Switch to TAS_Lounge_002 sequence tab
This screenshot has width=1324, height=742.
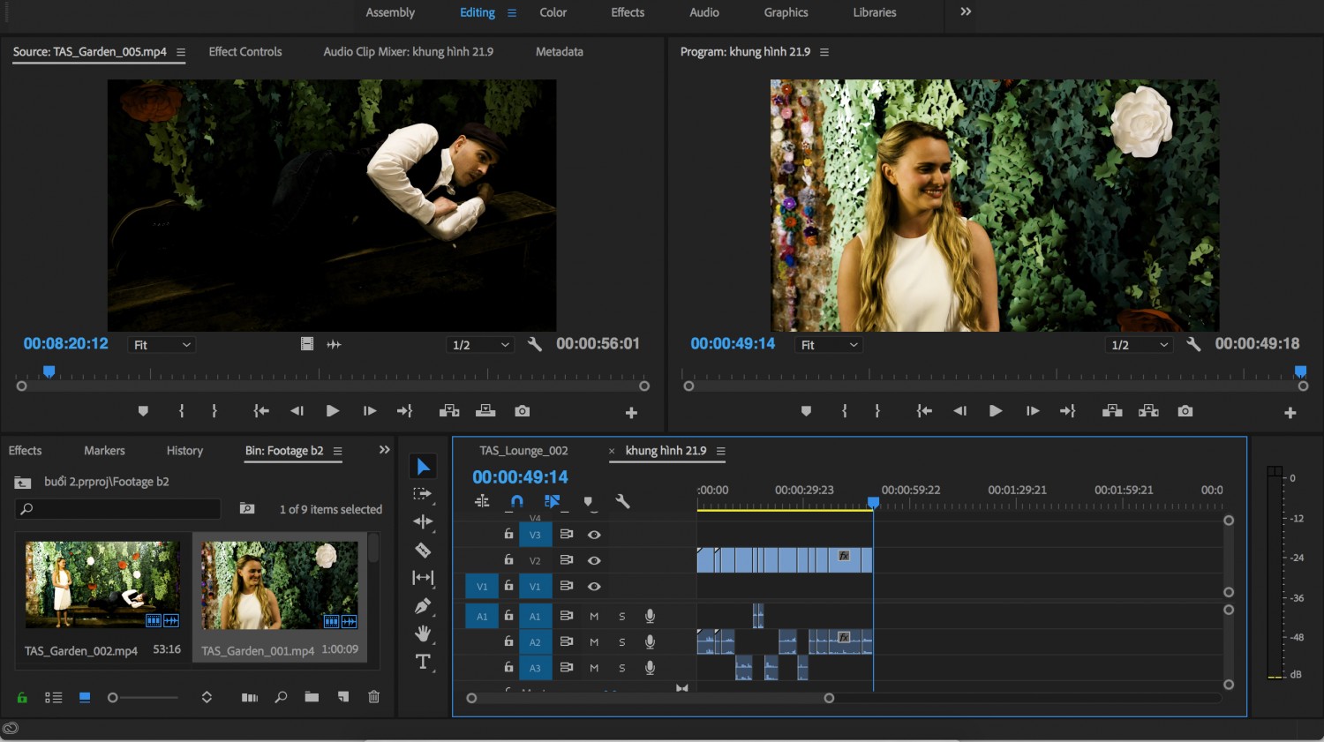523,450
